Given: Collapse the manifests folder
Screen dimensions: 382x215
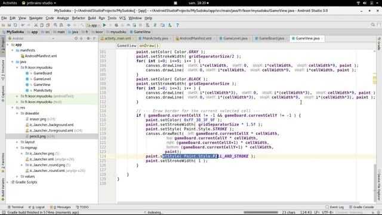Looking at the screenshot, I should point(13,50).
